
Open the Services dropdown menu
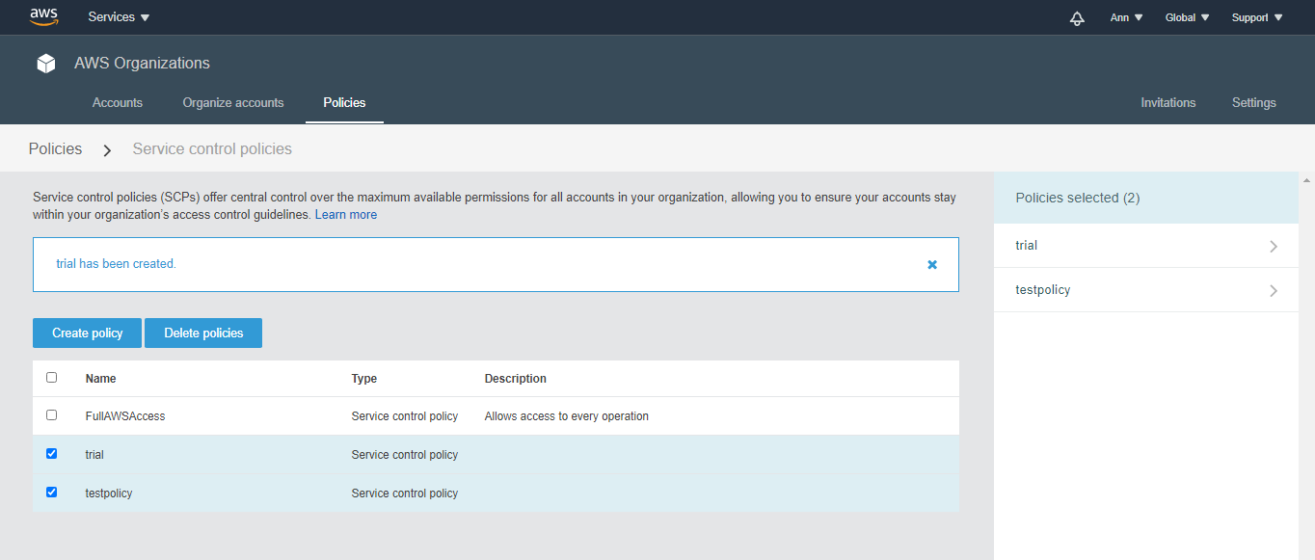point(119,17)
